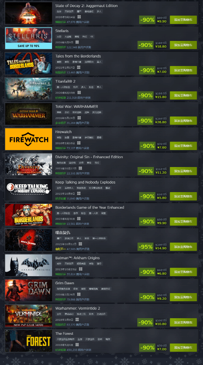Click the Windows platform icon for Titanfall 2
The width and height of the screenshot is (203, 365).
[79, 93]
